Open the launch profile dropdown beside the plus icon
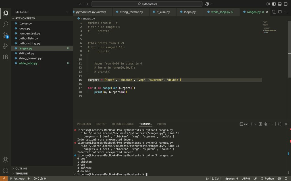Screen dimensions: 291x181 pos(255,124)
